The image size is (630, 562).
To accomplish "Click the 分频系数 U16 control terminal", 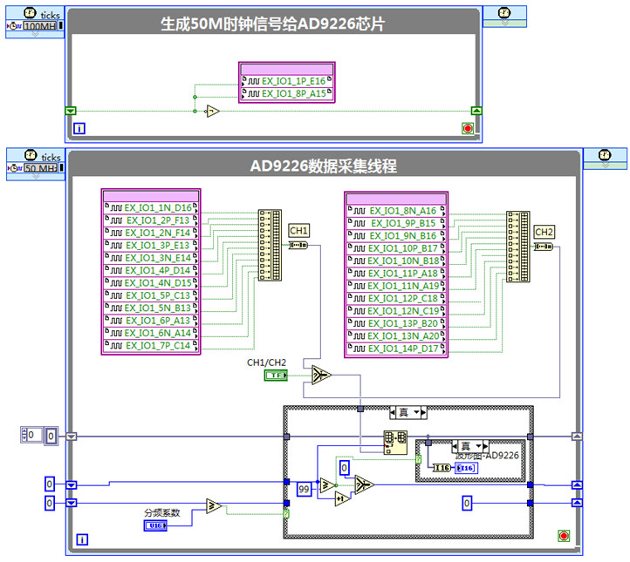I will [155, 525].
